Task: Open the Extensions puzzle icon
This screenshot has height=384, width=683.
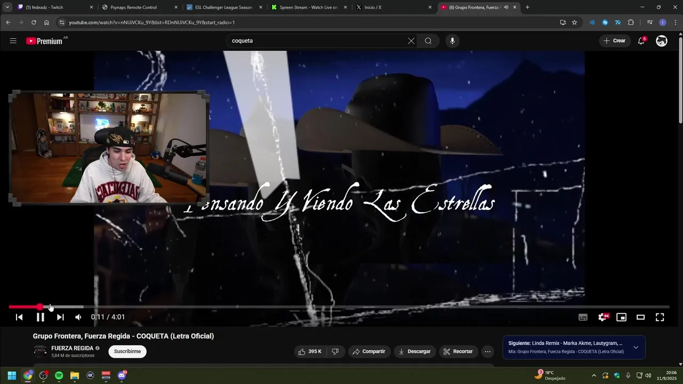Action: click(x=631, y=22)
